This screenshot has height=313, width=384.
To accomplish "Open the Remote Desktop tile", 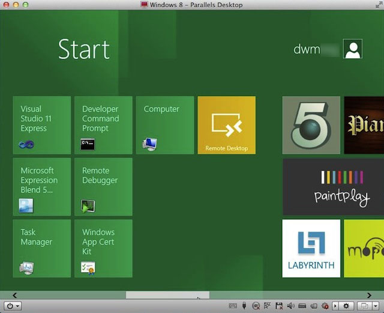I will (x=227, y=125).
